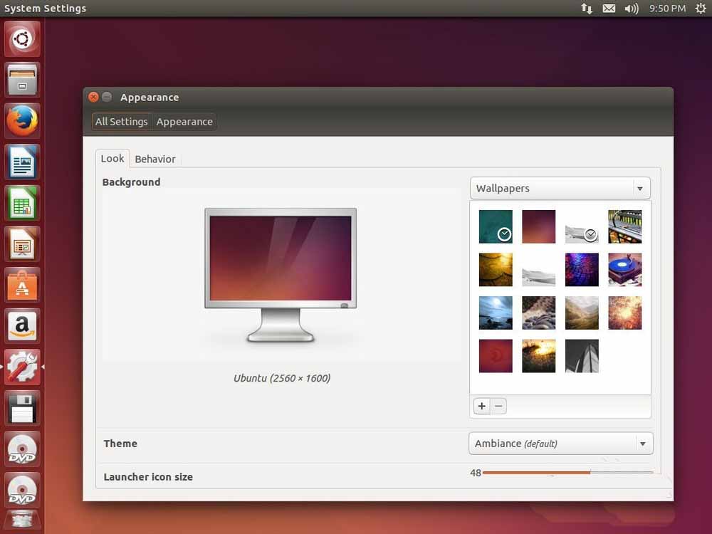Image resolution: width=712 pixels, height=534 pixels.
Task: Choose the golden yellow cracked texture wallpaper
Action: pos(496,270)
